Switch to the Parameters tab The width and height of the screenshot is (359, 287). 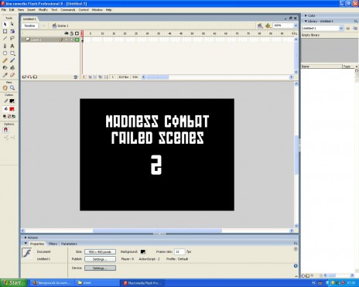coord(69,244)
